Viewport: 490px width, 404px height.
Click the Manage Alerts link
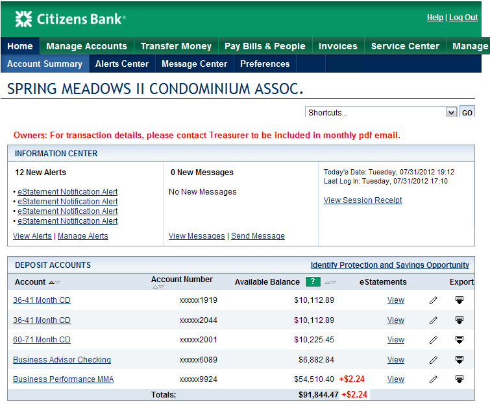click(83, 235)
